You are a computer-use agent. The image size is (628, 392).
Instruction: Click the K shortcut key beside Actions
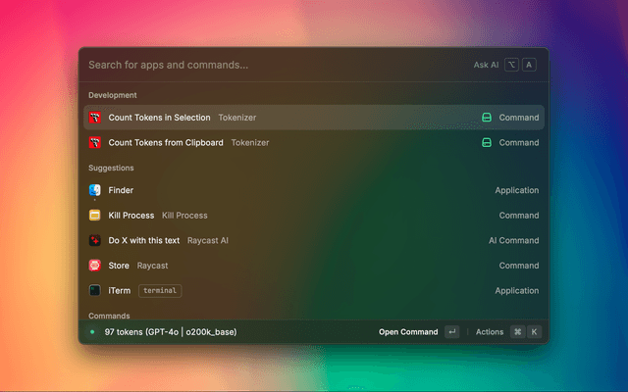pyautogui.click(x=535, y=332)
